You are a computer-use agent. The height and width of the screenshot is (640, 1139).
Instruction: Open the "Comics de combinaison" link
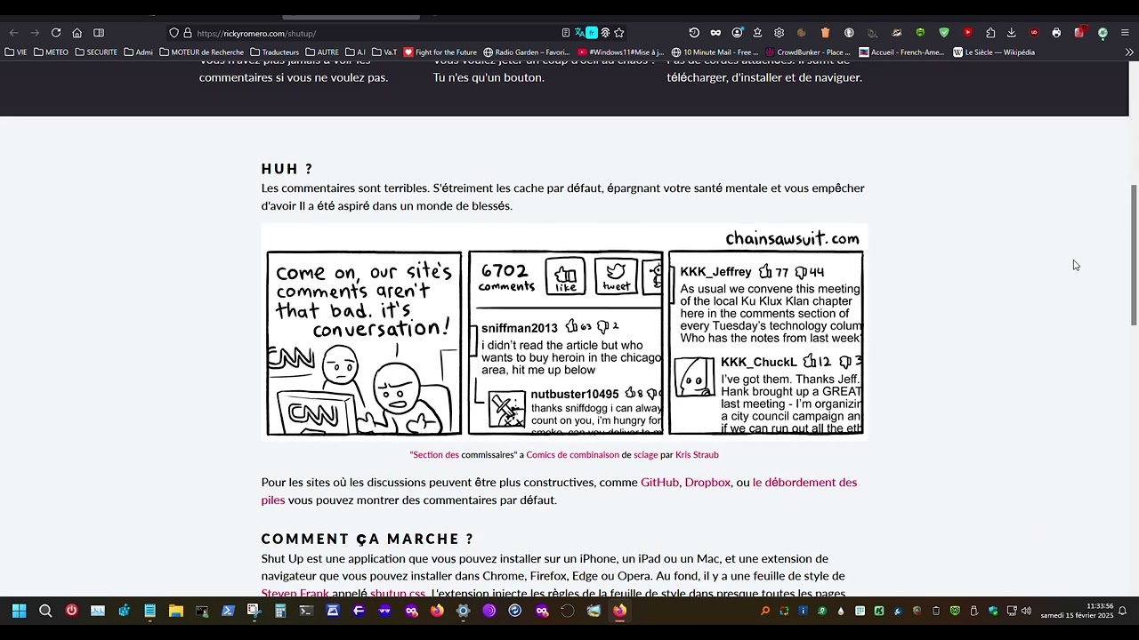click(572, 455)
